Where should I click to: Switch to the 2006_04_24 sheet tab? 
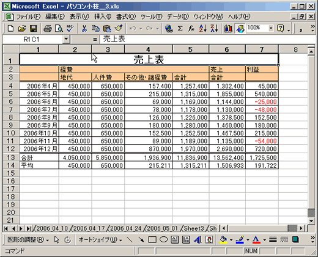[126, 228]
